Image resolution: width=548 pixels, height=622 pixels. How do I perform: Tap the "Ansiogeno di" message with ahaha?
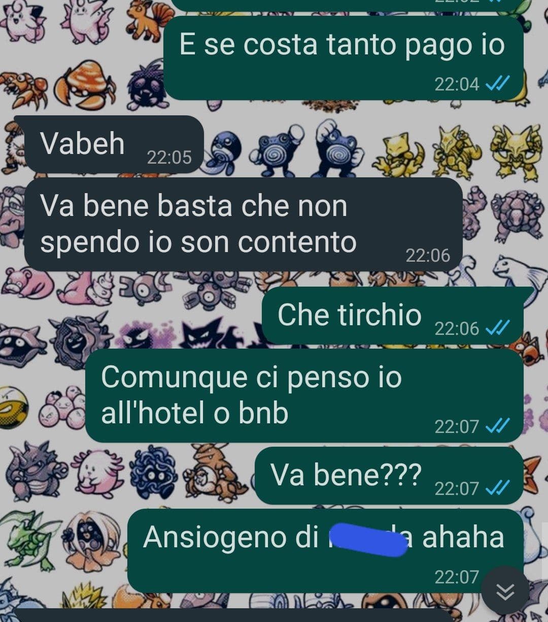325,551
